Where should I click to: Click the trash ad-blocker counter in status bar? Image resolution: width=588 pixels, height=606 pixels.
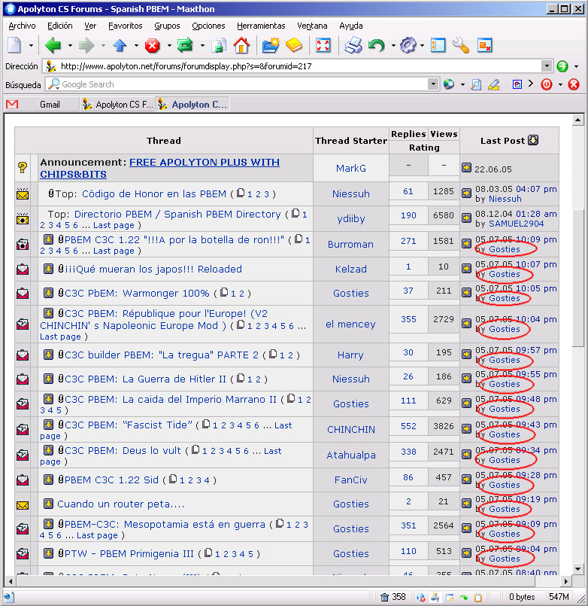pos(393,597)
